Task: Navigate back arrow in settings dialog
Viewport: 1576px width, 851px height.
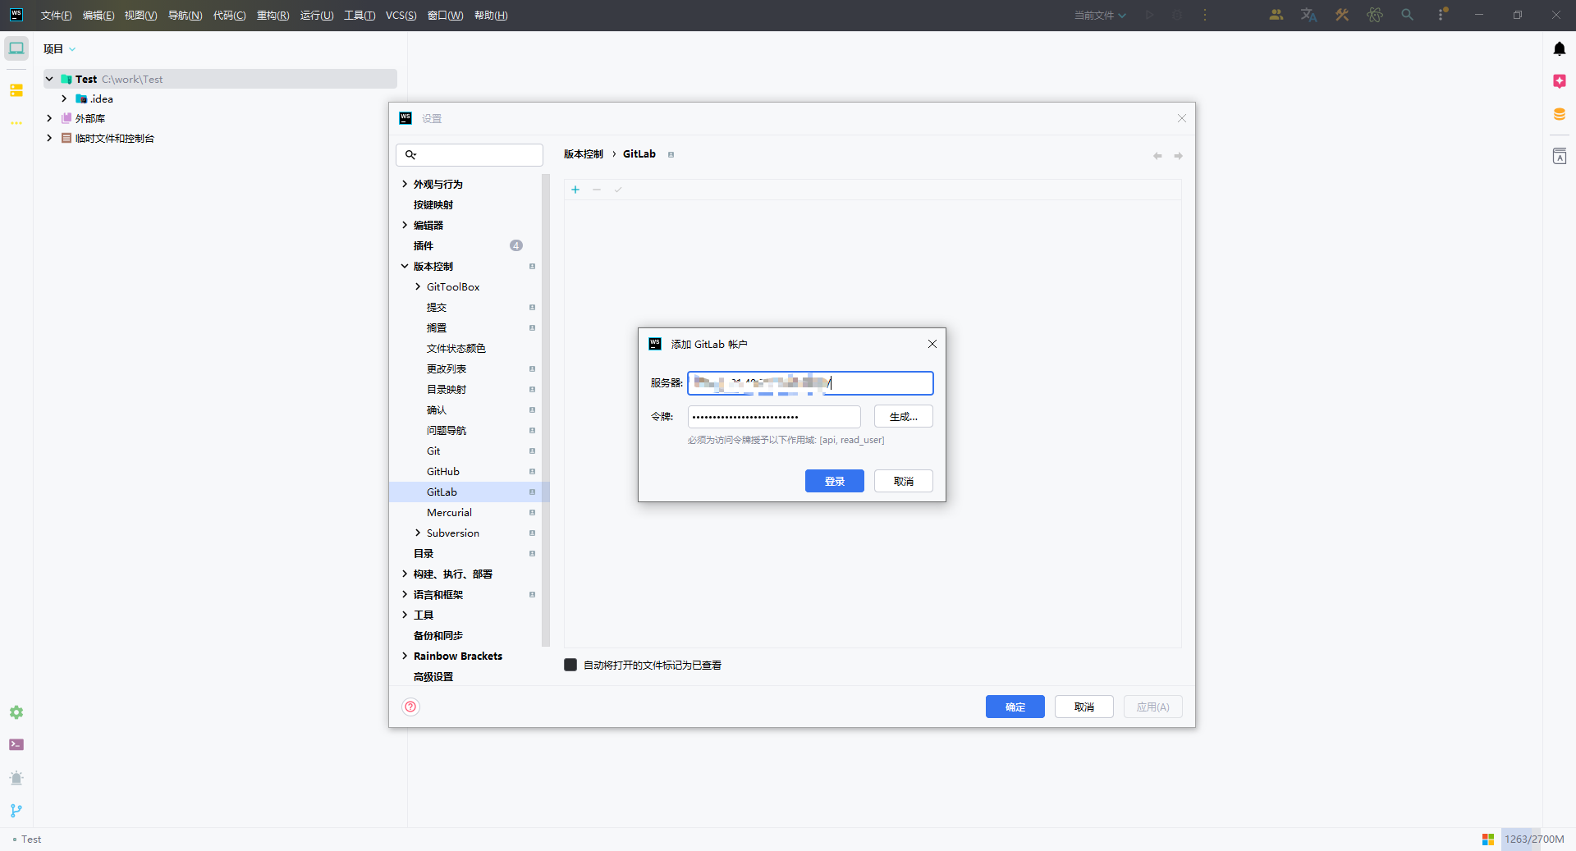Action: click(1157, 156)
